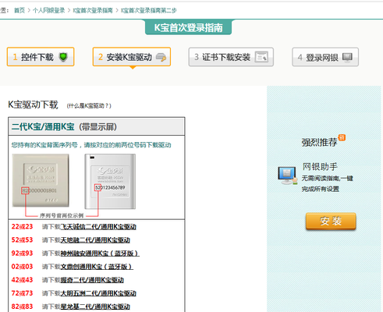Go to step 3 证书下载安装
The image size is (383, 312).
[x=231, y=57]
